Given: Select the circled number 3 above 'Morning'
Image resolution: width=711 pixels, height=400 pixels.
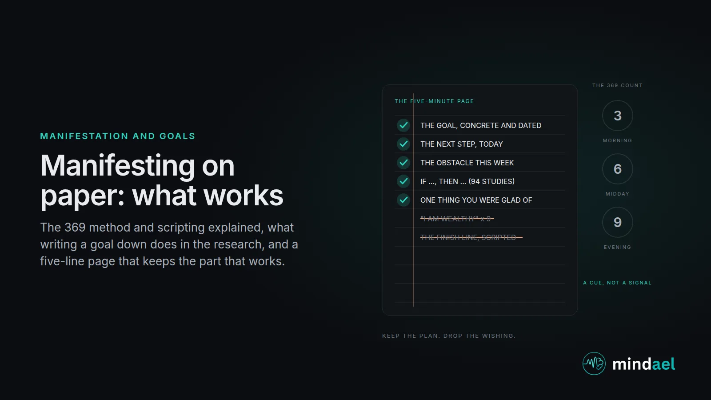Looking at the screenshot, I should click(x=618, y=116).
